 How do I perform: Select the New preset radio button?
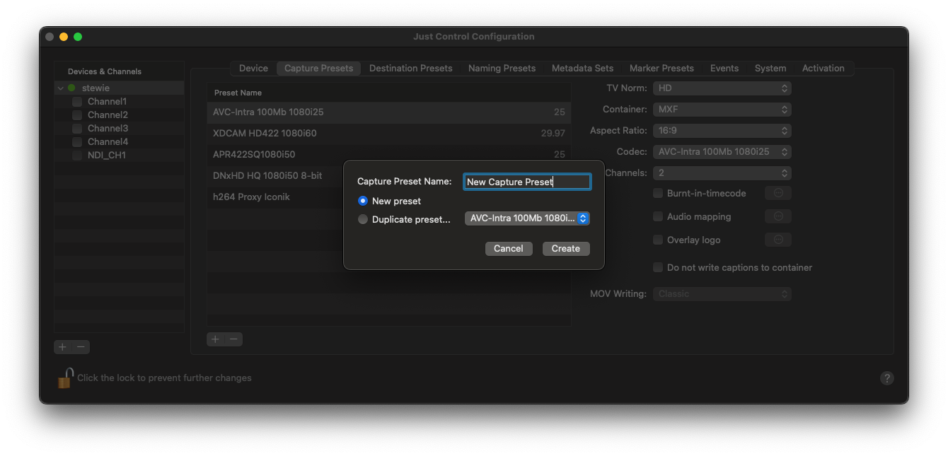click(363, 201)
